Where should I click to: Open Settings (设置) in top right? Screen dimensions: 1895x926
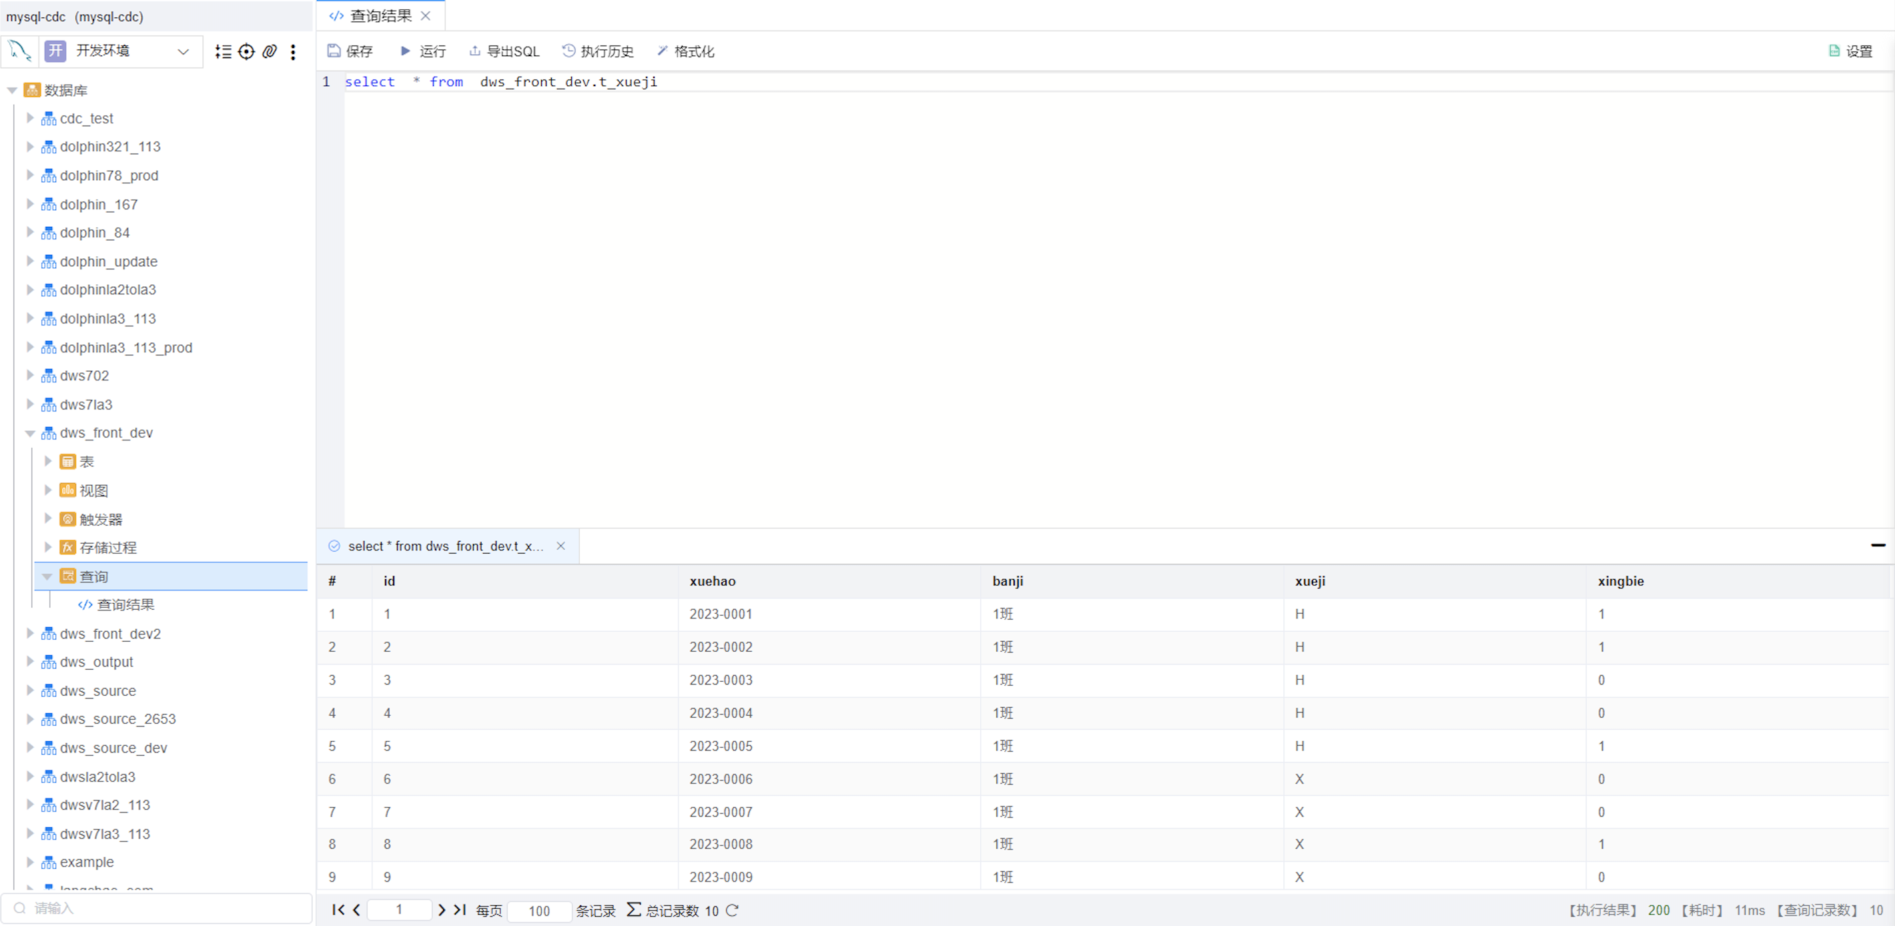pyautogui.click(x=1850, y=51)
